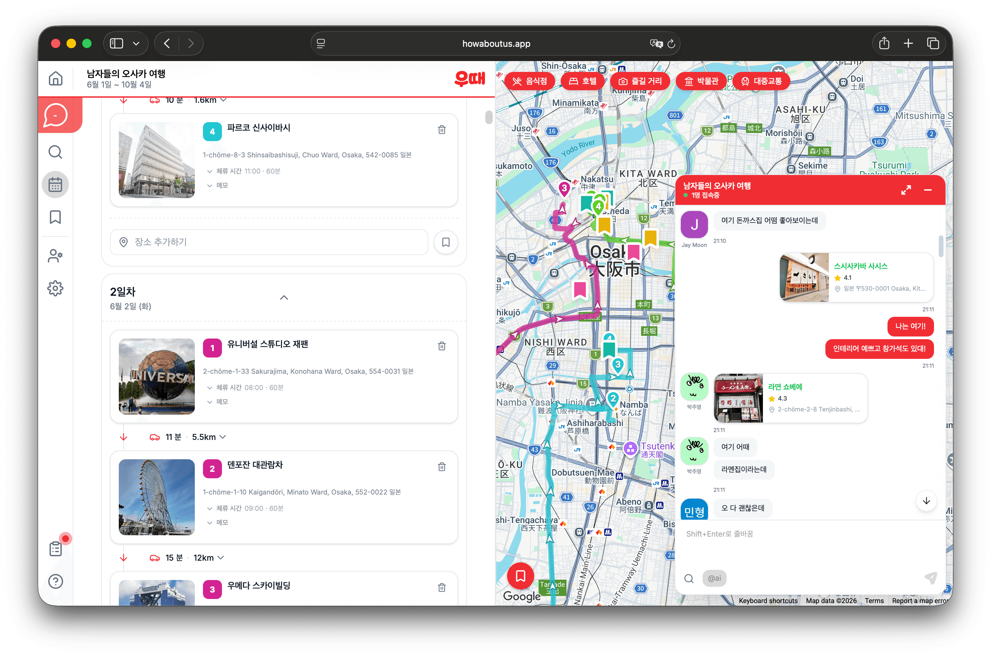The width and height of the screenshot is (991, 656).
Task: Open the calendar schedule icon in sidebar
Action: pos(55,185)
